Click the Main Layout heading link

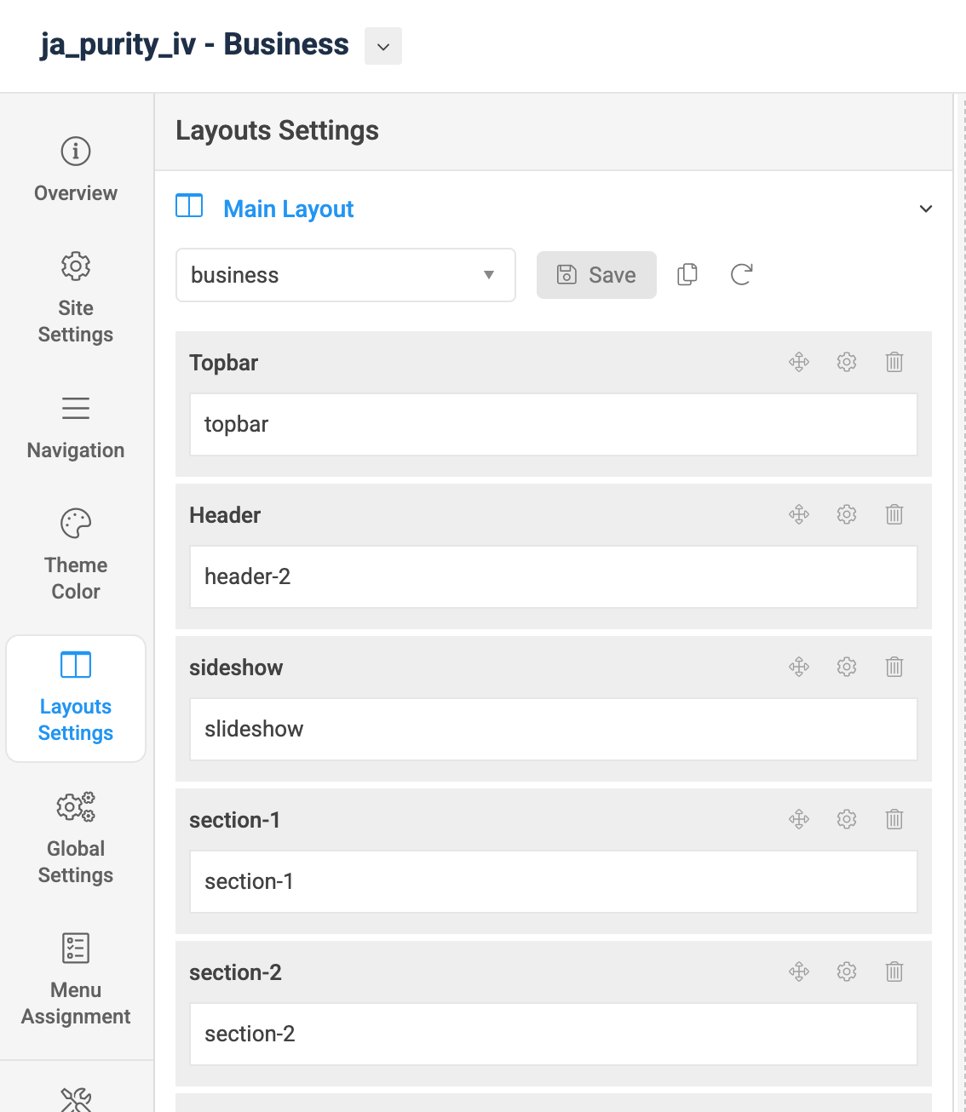point(288,209)
